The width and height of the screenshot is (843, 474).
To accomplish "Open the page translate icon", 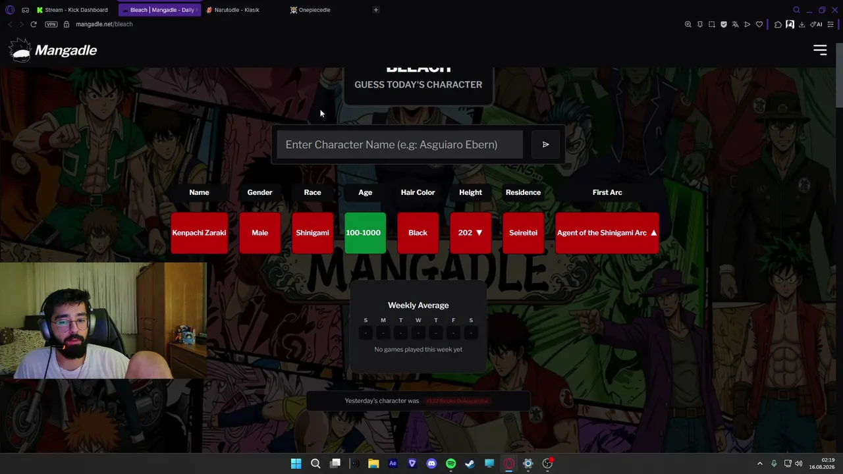I will click(x=736, y=24).
